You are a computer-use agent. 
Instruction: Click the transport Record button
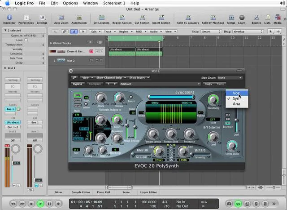point(58,204)
